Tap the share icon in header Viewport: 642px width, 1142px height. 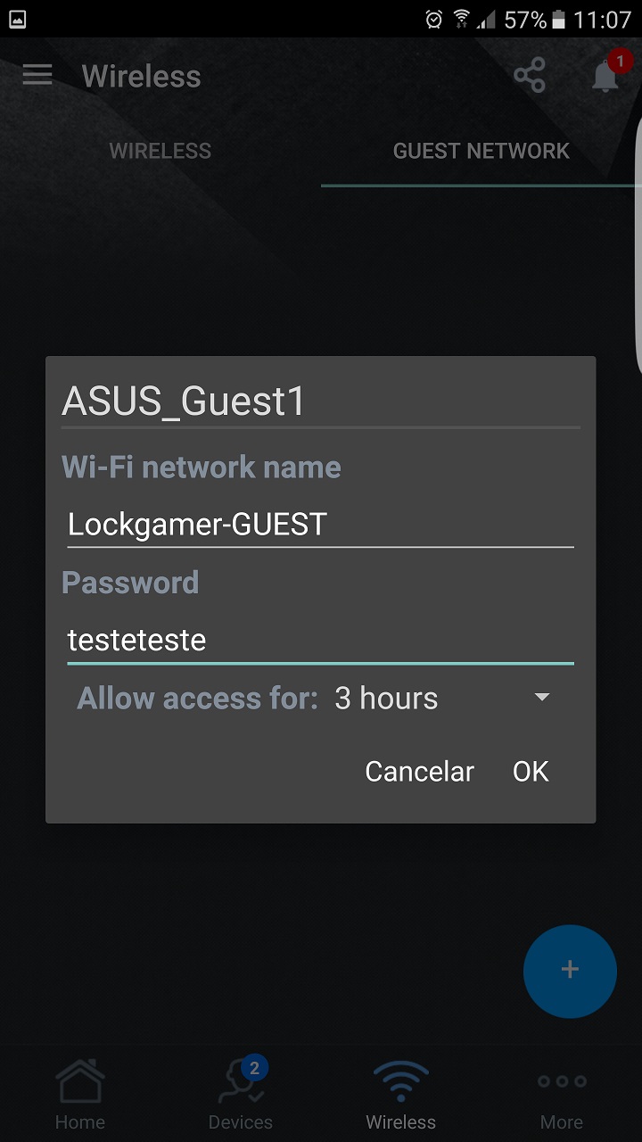(x=530, y=76)
